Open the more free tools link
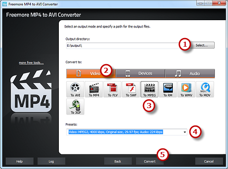Image resolution: width=228 pixels, height=169 pixels. [x=31, y=63]
